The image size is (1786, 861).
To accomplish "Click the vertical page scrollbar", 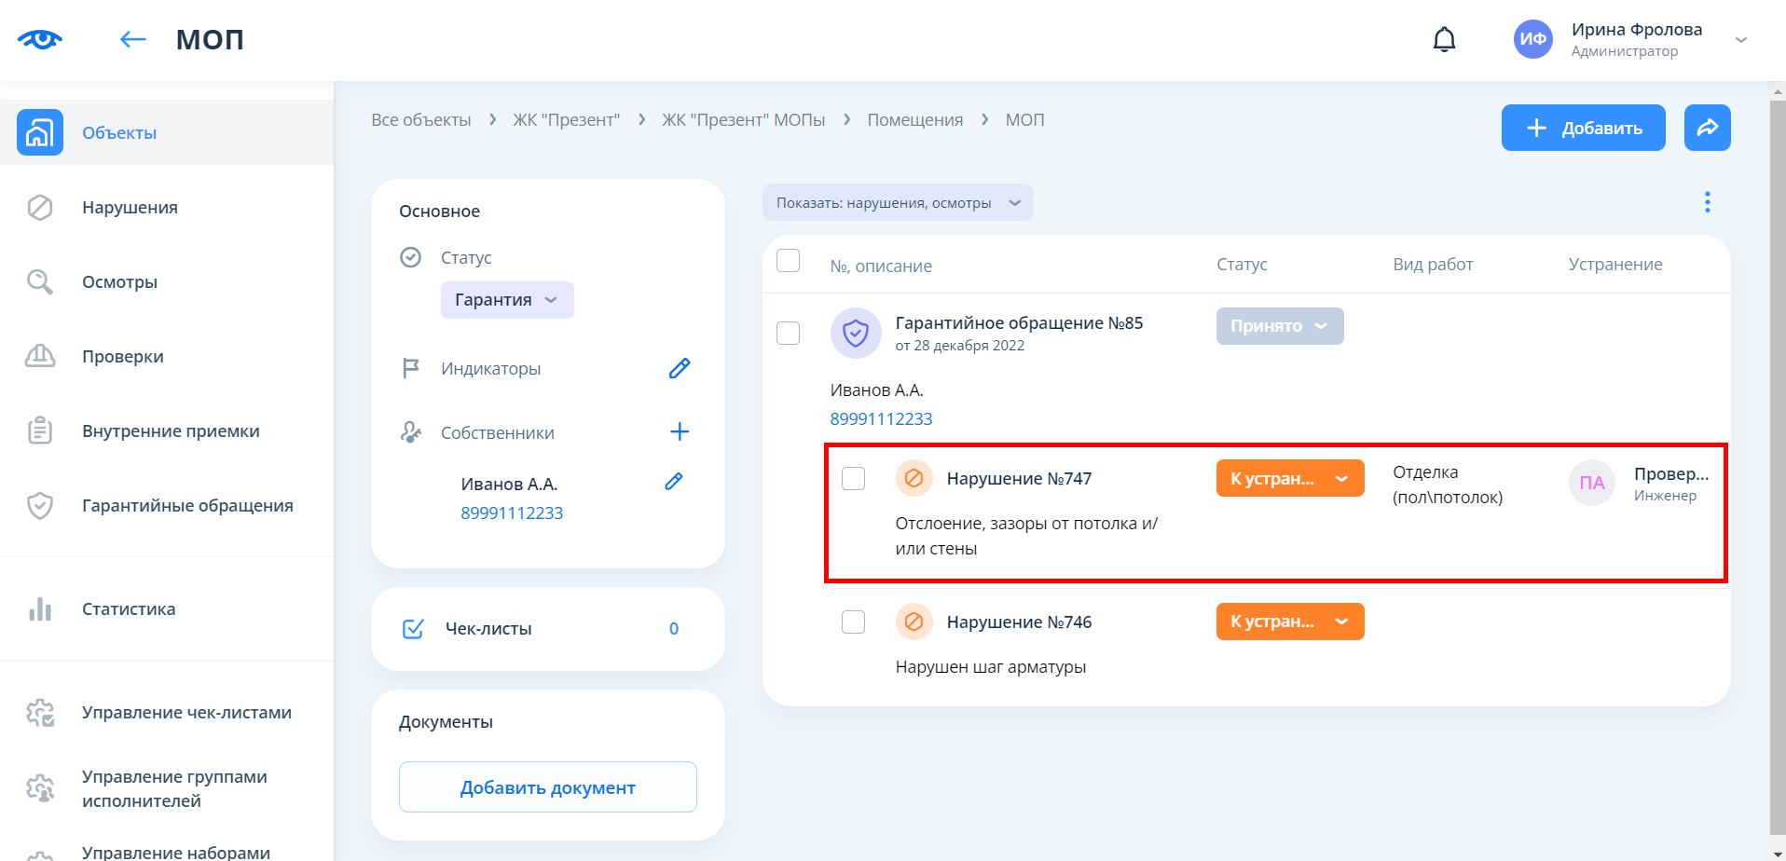I will [x=1777, y=466].
